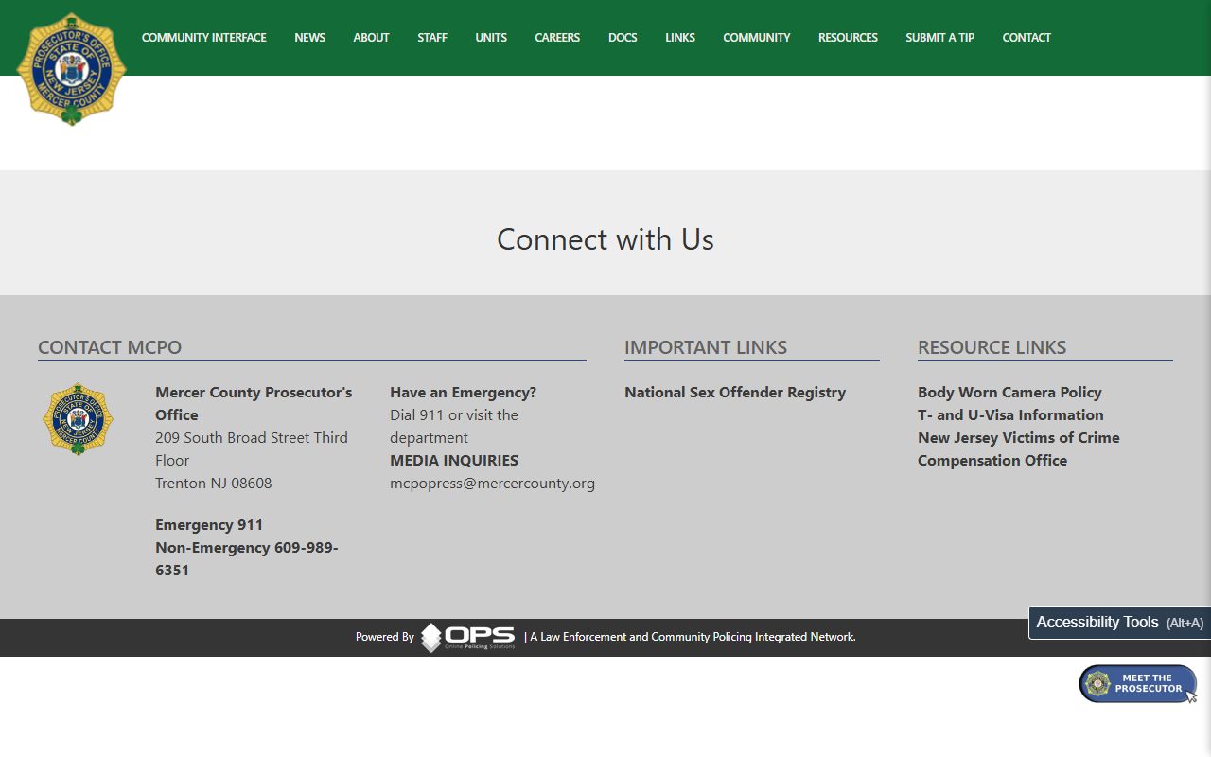This screenshot has width=1211, height=757.
Task: Open the Body Worn Camera Policy link
Action: tap(1009, 393)
